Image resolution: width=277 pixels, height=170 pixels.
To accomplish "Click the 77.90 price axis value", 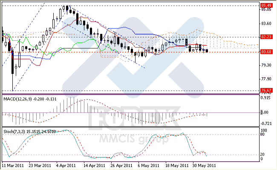I will [x=266, y=79].
